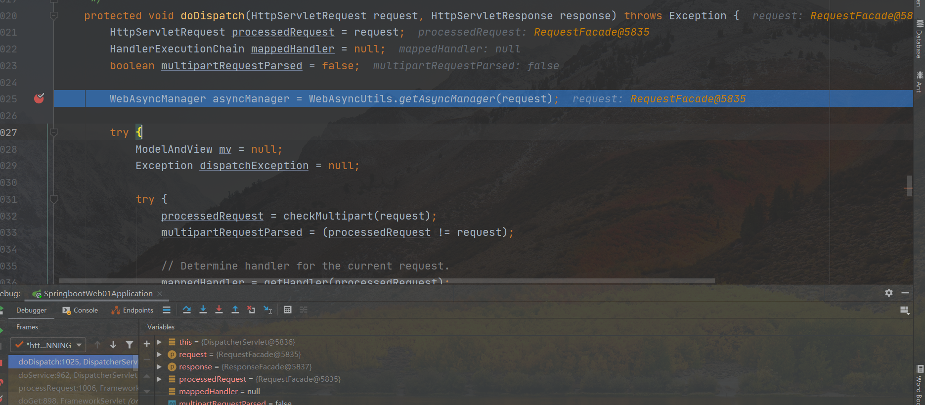
Task: Expand the 'processedRequest' variable node
Action: point(159,379)
